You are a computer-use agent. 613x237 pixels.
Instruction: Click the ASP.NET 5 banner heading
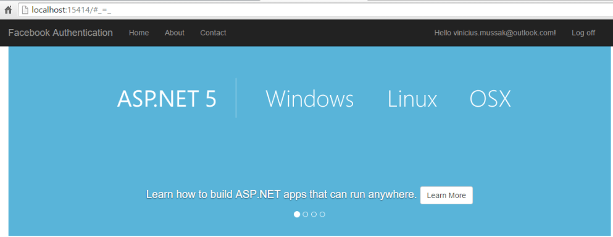point(167,99)
